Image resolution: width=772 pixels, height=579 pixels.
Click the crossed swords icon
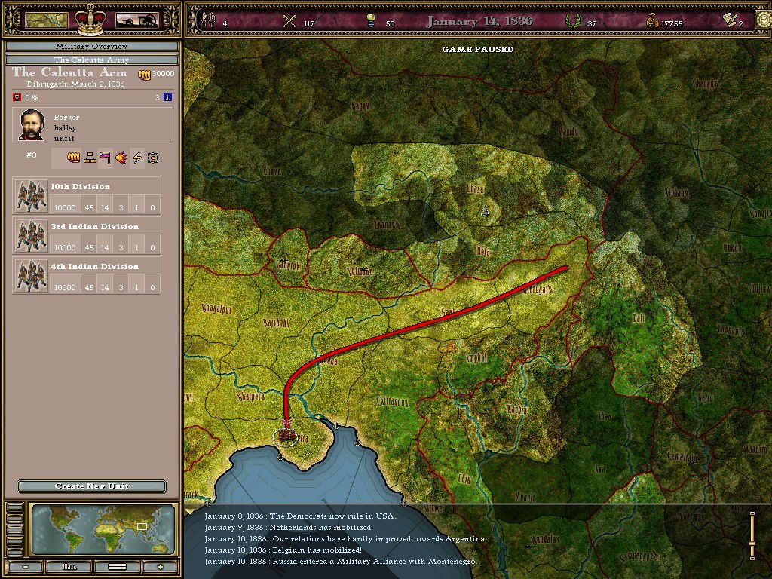290,21
